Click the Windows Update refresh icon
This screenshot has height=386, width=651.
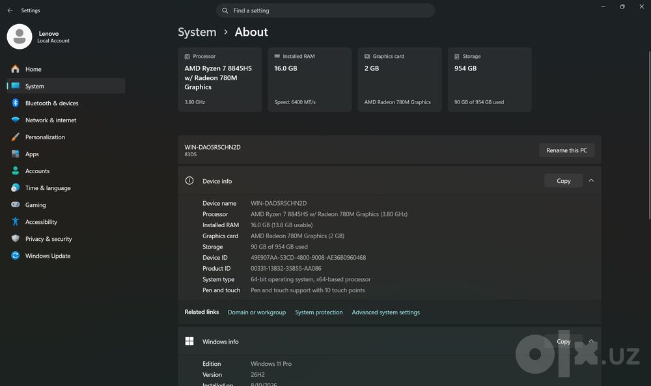click(x=16, y=256)
